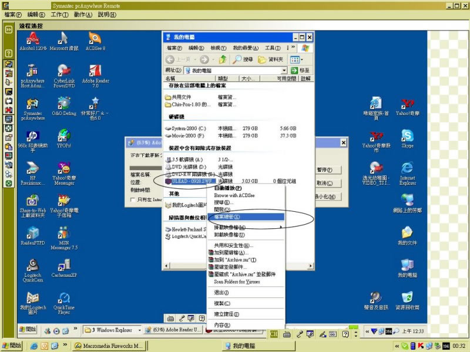Select the pcAnywhere Host Admin desktop icon
Viewport: 470px width, 352px height.
[x=33, y=76]
